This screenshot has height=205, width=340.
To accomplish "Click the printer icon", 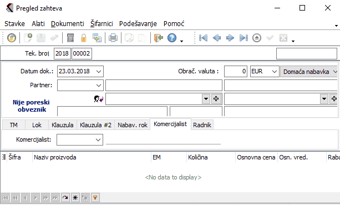I will coord(113,38).
